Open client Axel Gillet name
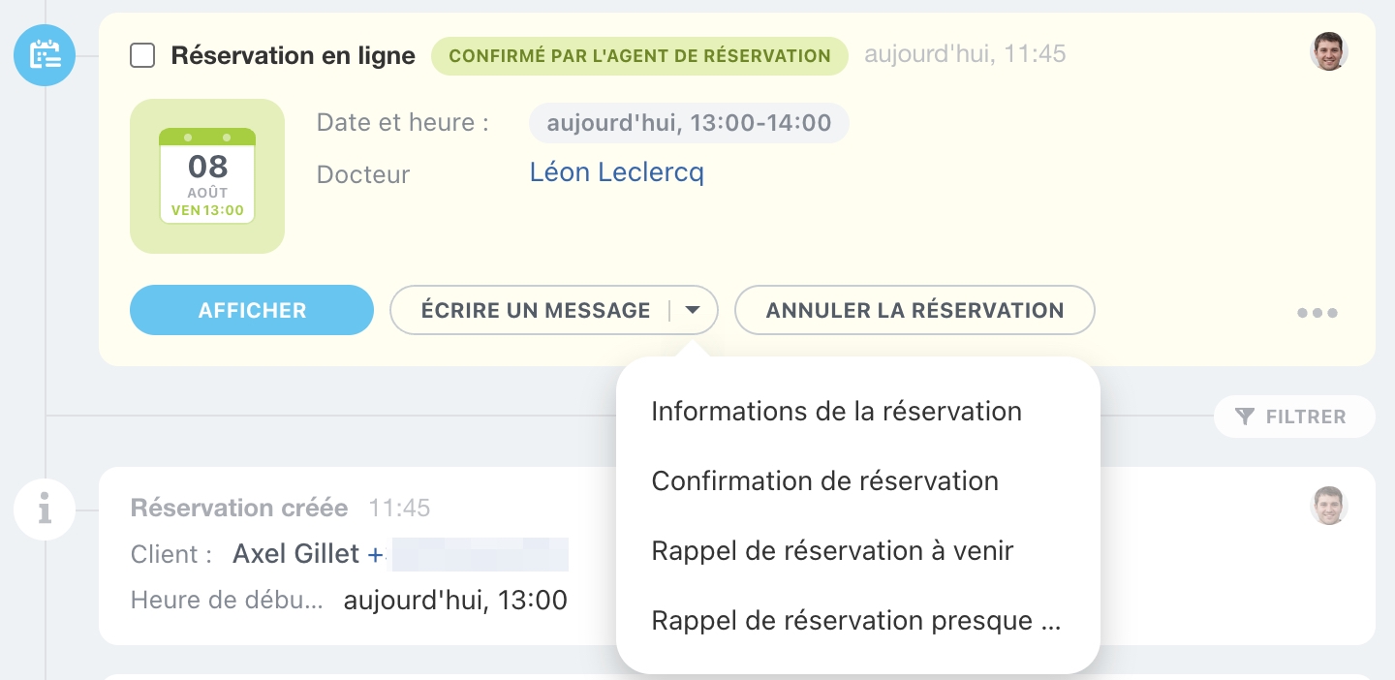1395x680 pixels. [296, 554]
